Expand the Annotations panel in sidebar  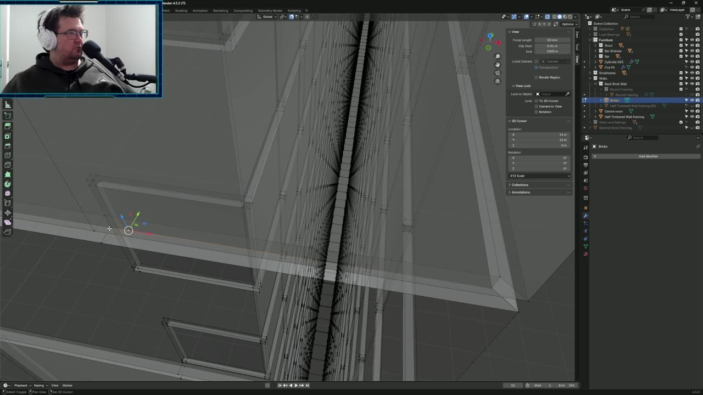click(x=521, y=192)
